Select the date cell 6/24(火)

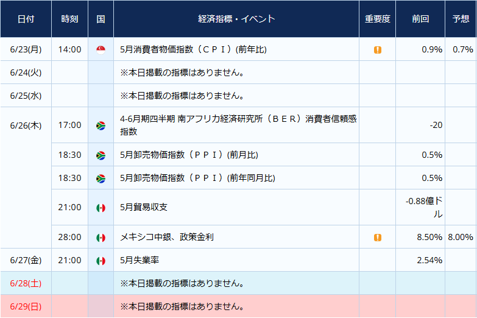(x=26, y=72)
